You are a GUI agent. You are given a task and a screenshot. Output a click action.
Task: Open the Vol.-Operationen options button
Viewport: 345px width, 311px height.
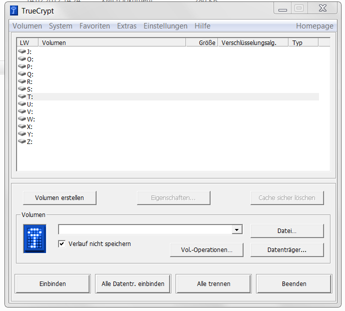[x=206, y=250]
